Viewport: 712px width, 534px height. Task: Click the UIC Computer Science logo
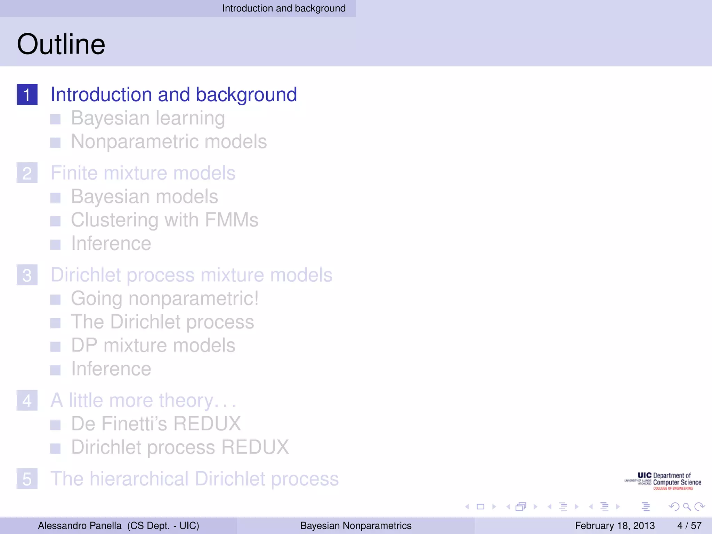coord(663,481)
